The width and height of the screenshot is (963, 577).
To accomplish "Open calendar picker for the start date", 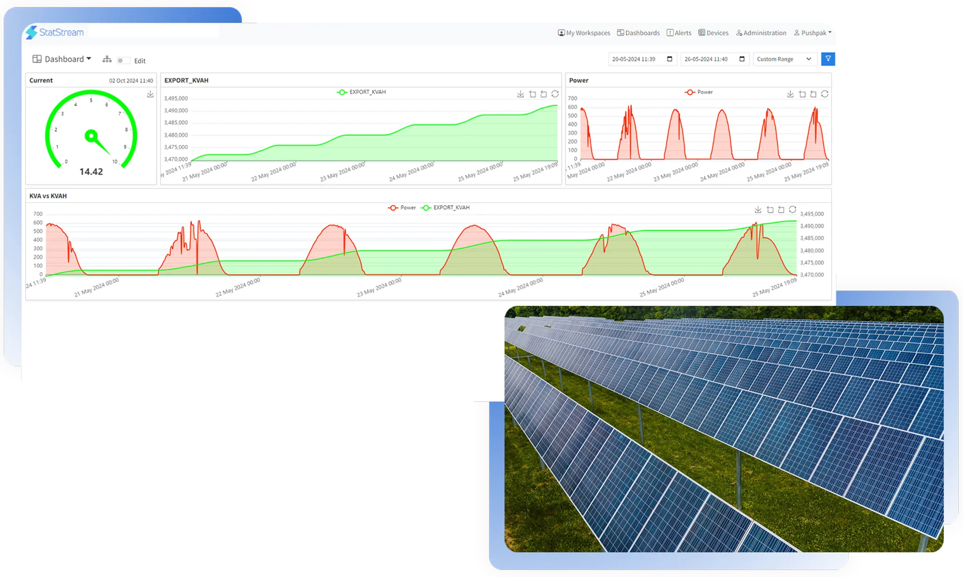I will pos(670,59).
